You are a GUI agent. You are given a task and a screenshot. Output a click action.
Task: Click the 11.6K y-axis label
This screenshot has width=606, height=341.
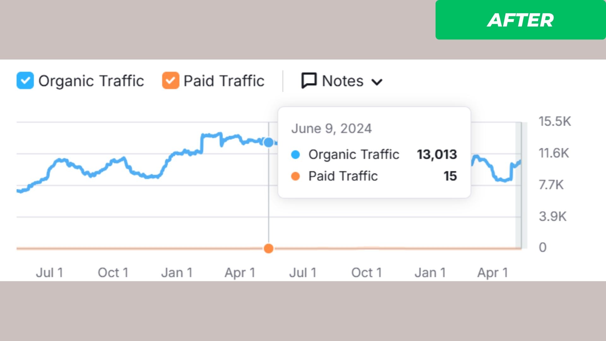[554, 153]
